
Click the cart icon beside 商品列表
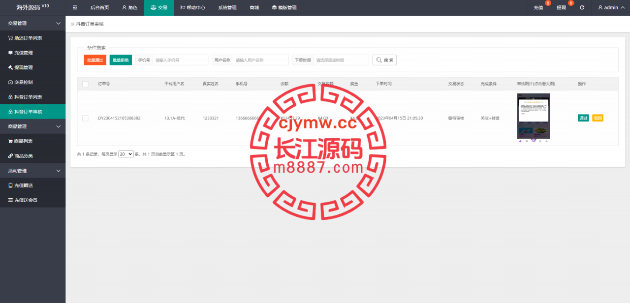(x=10, y=141)
